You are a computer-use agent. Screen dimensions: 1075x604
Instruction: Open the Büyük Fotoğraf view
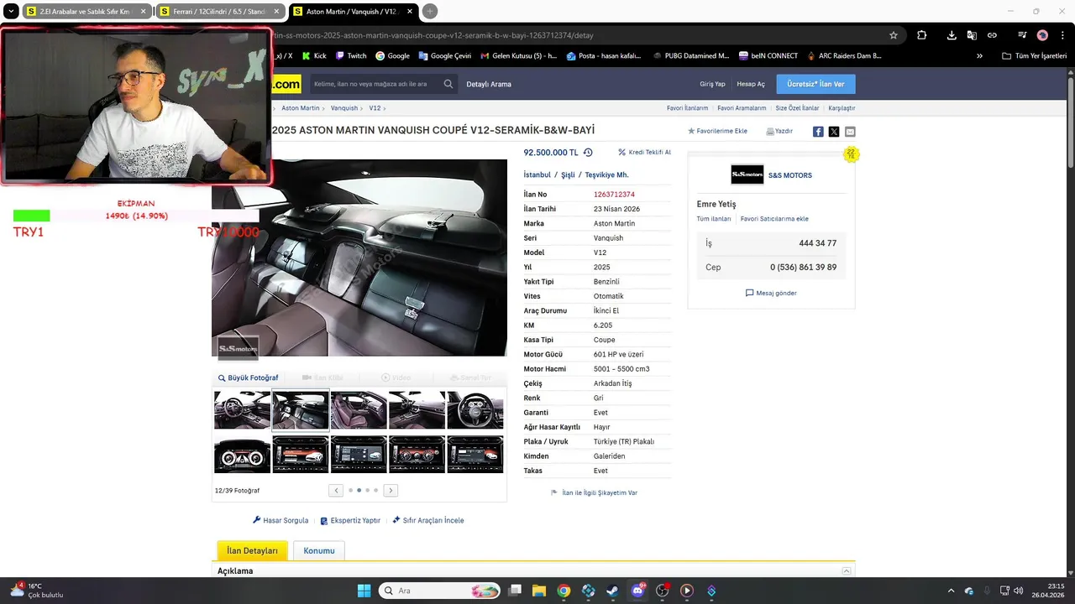click(249, 378)
